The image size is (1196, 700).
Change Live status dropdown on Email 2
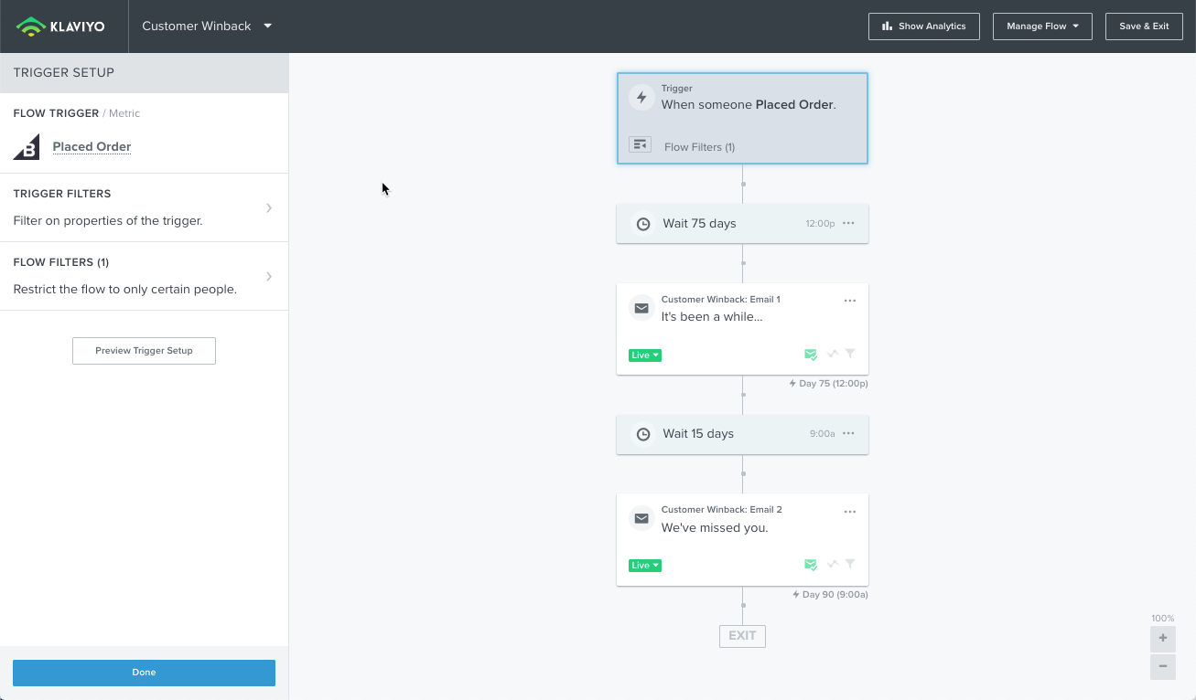coord(645,566)
